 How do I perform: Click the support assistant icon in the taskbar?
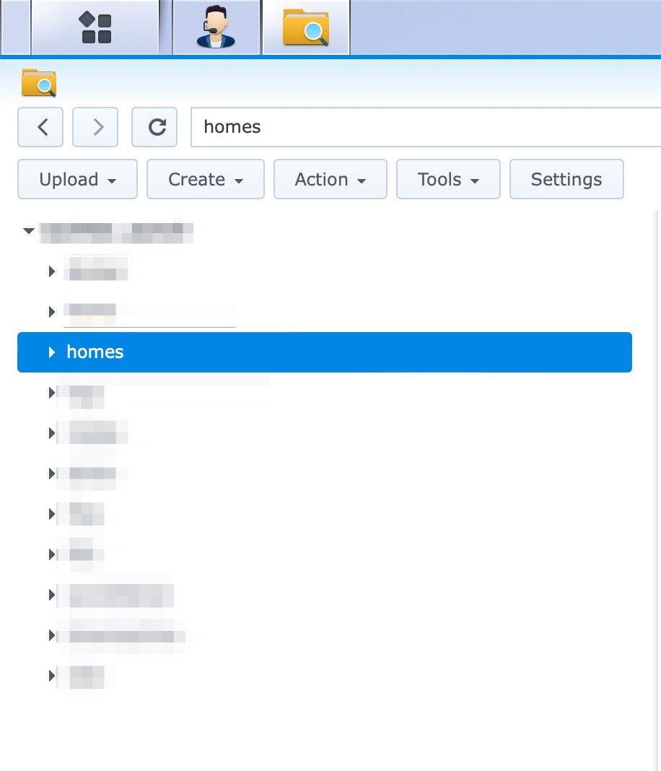pos(216,27)
